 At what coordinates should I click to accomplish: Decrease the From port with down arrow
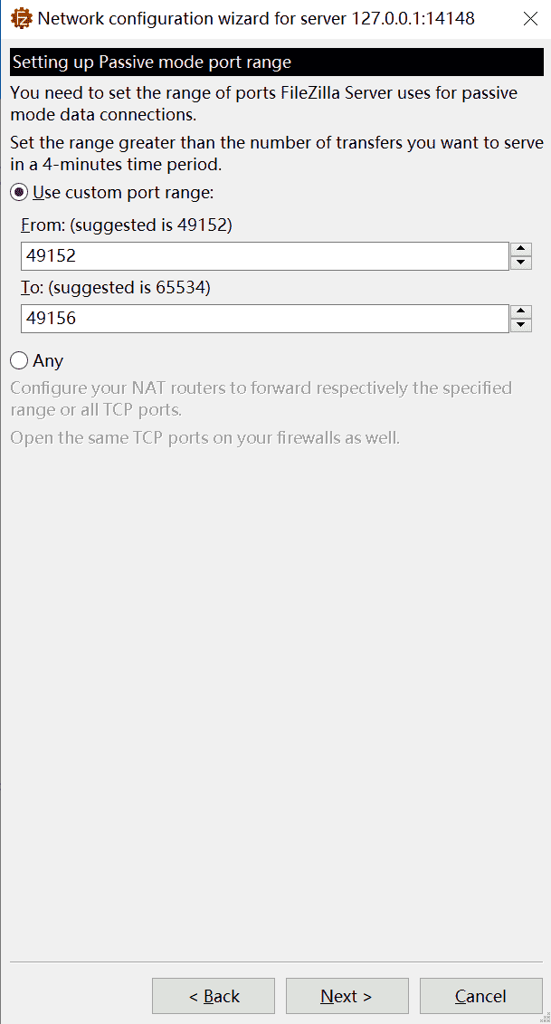[521, 263]
